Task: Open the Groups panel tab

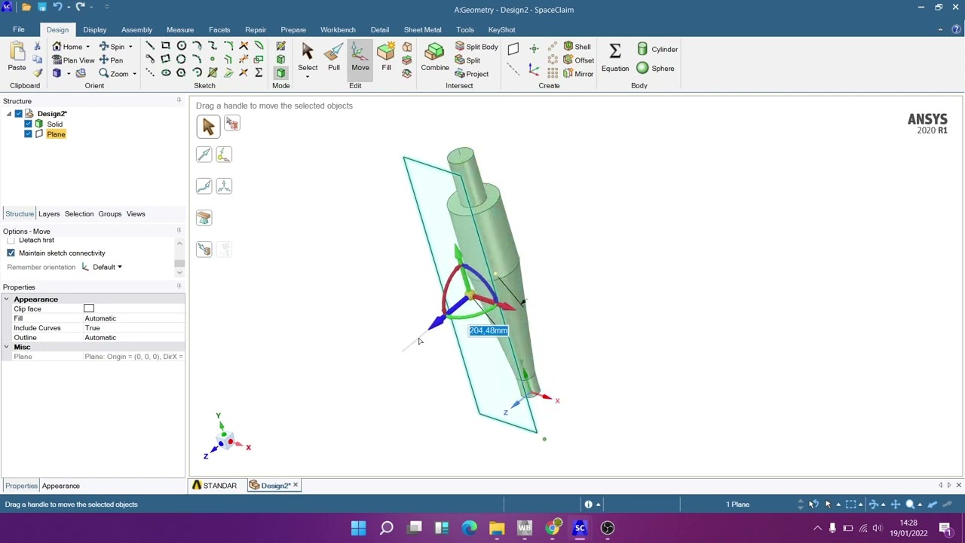Action: [109, 214]
